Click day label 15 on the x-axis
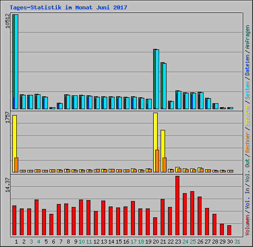Viewport: 253px width, 247px height. 119,242
